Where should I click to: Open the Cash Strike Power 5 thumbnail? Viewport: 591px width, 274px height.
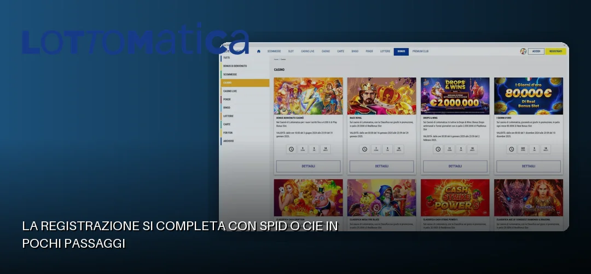[455, 197]
